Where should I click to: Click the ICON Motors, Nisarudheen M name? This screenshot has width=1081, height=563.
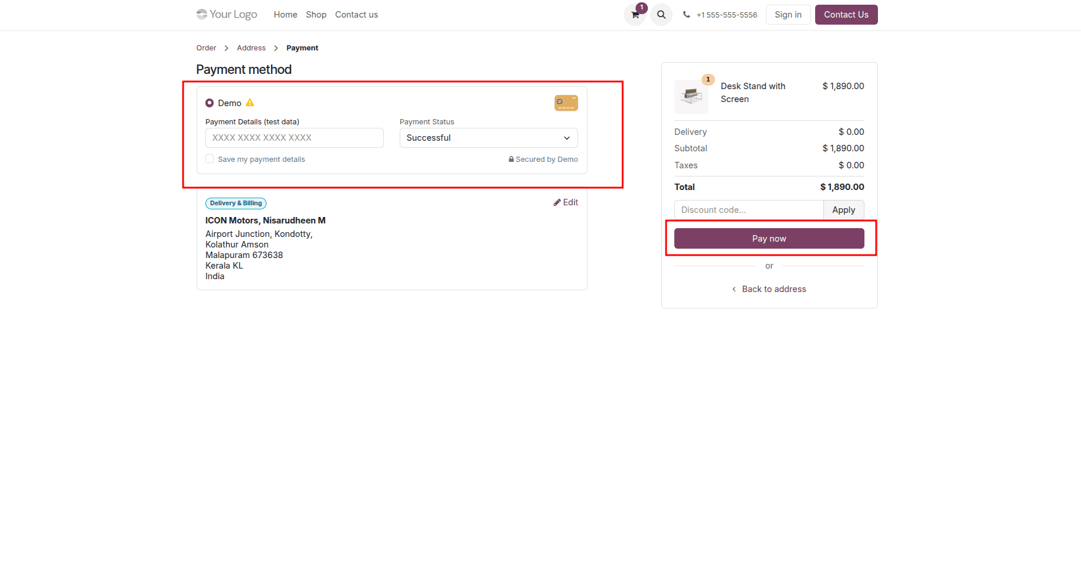tap(265, 221)
